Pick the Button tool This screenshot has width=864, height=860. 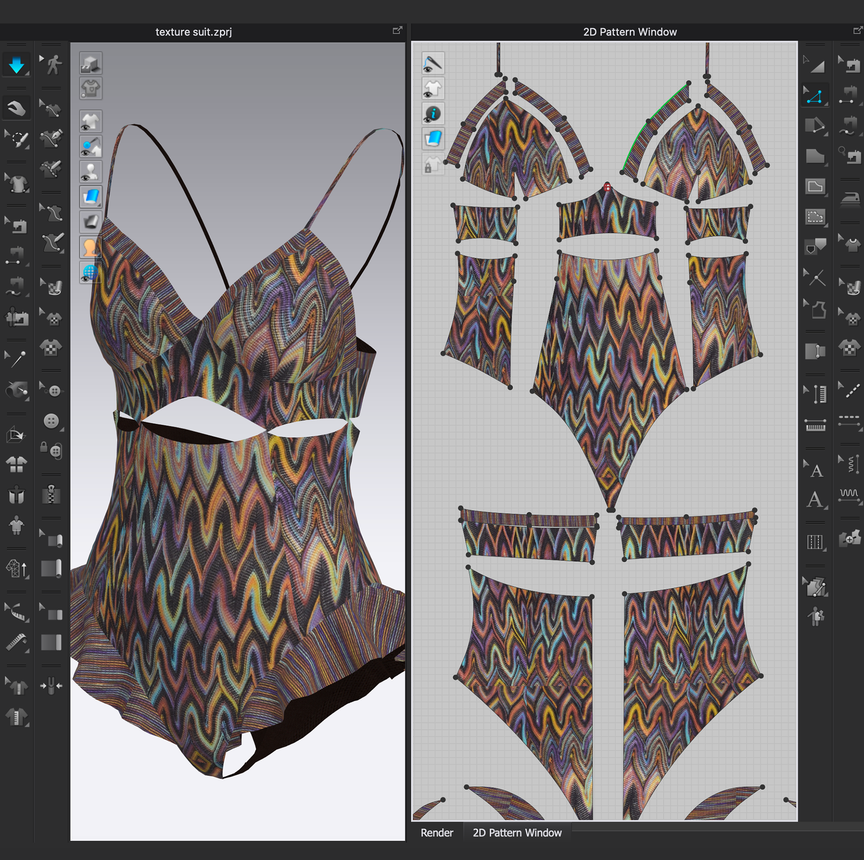51,421
